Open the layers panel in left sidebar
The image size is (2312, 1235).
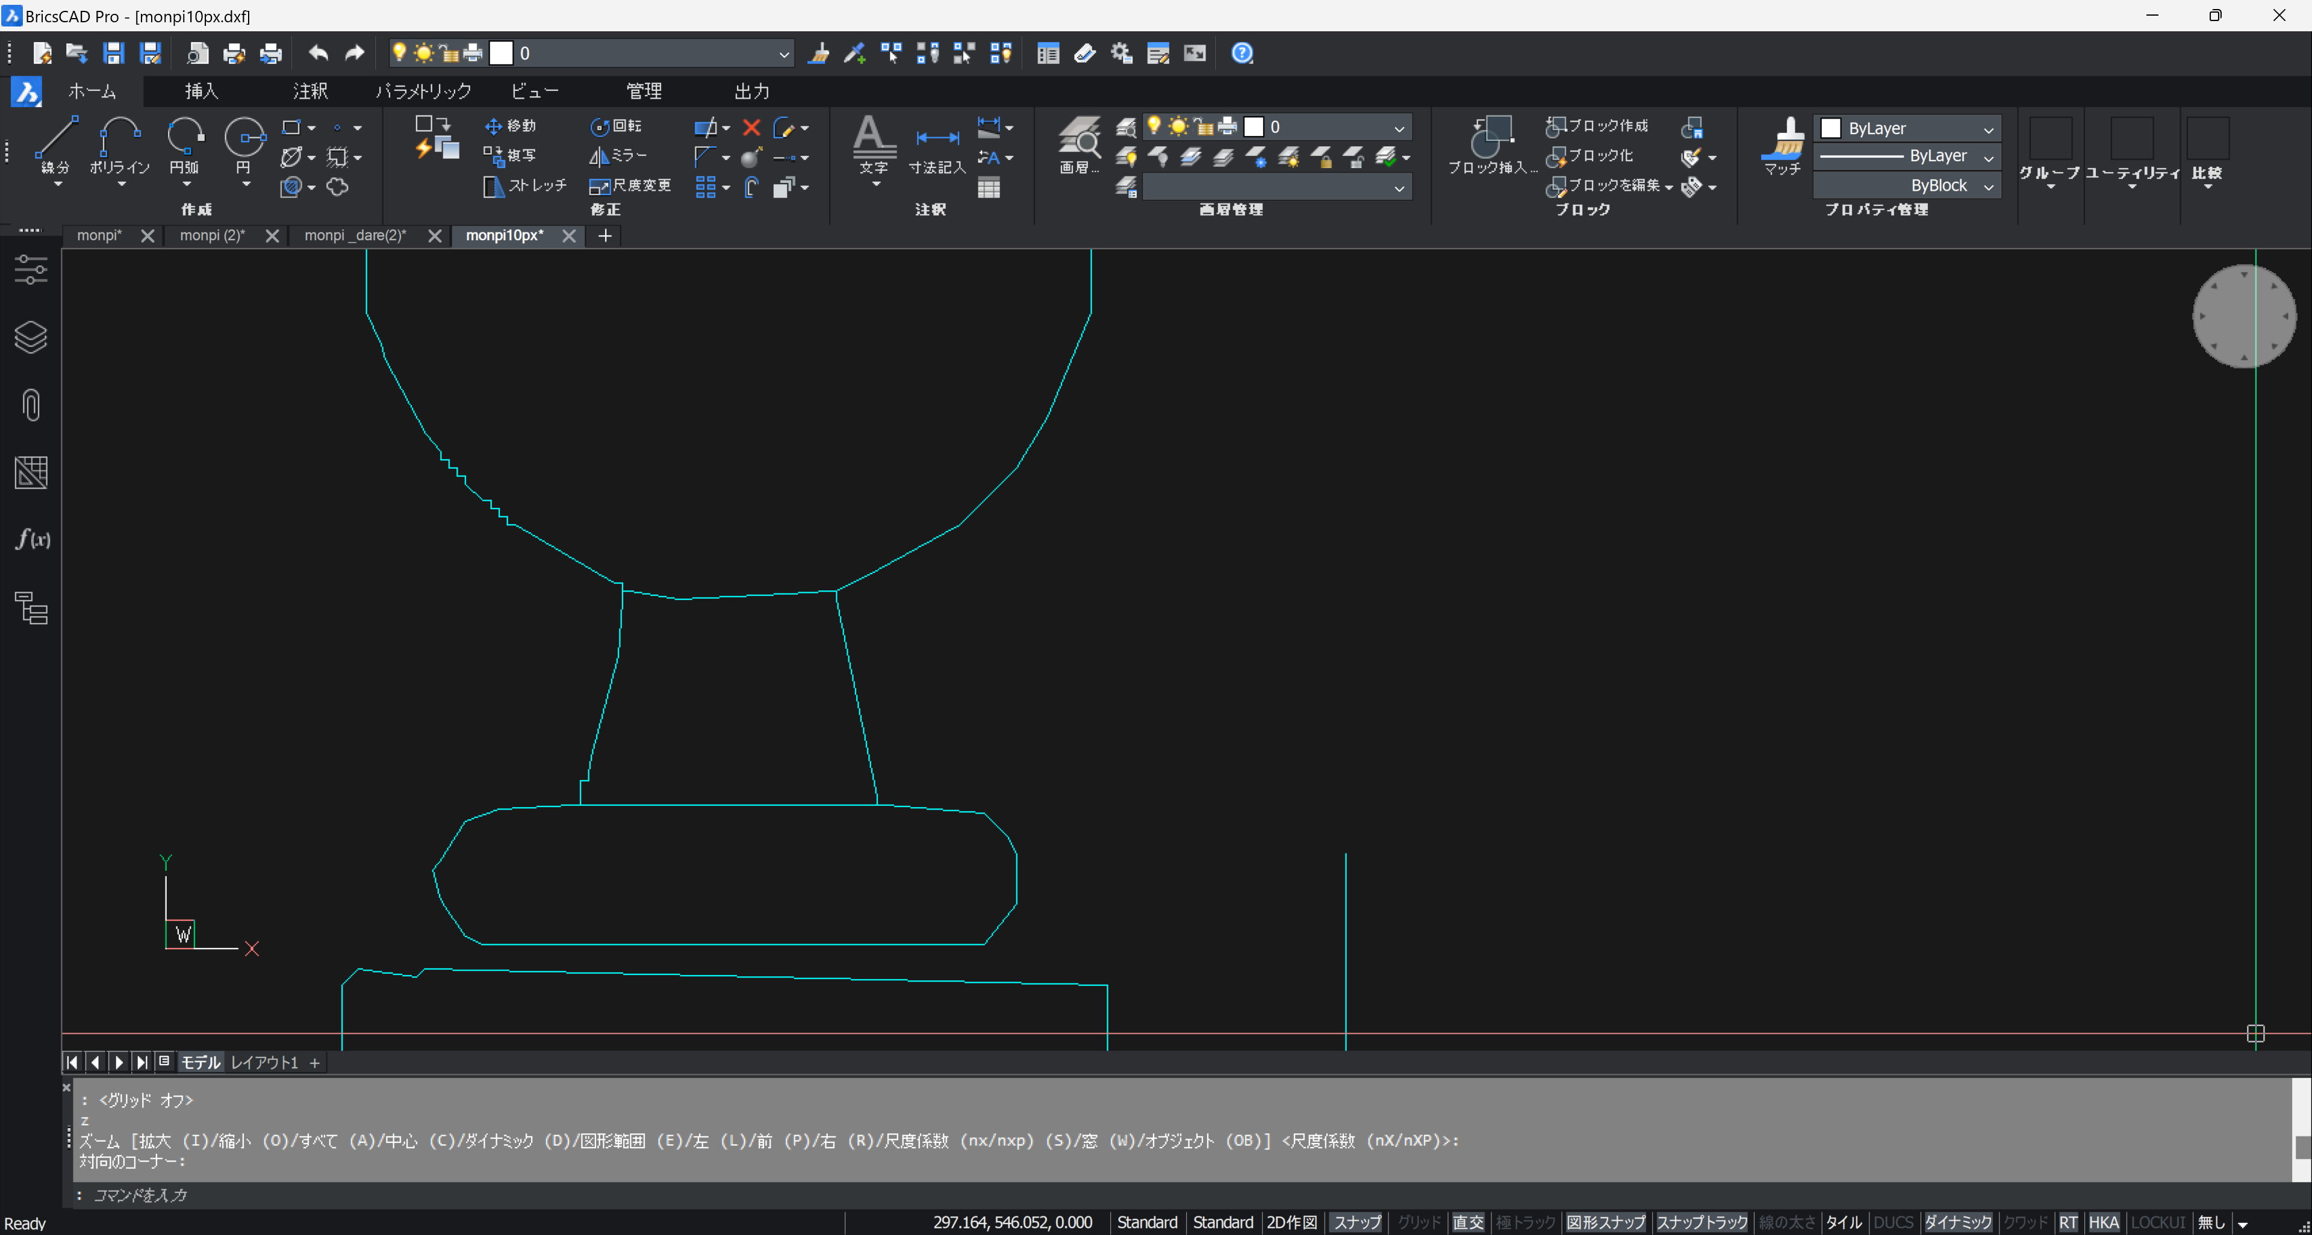(x=31, y=337)
